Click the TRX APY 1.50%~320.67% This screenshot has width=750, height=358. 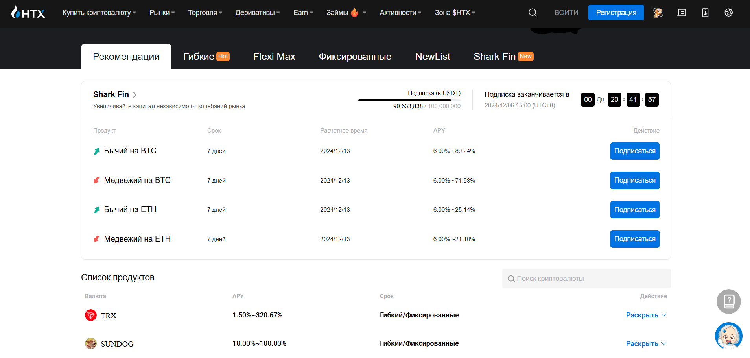(x=257, y=315)
